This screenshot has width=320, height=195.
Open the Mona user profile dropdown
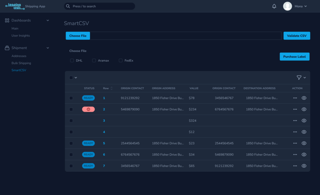[x=295, y=6]
